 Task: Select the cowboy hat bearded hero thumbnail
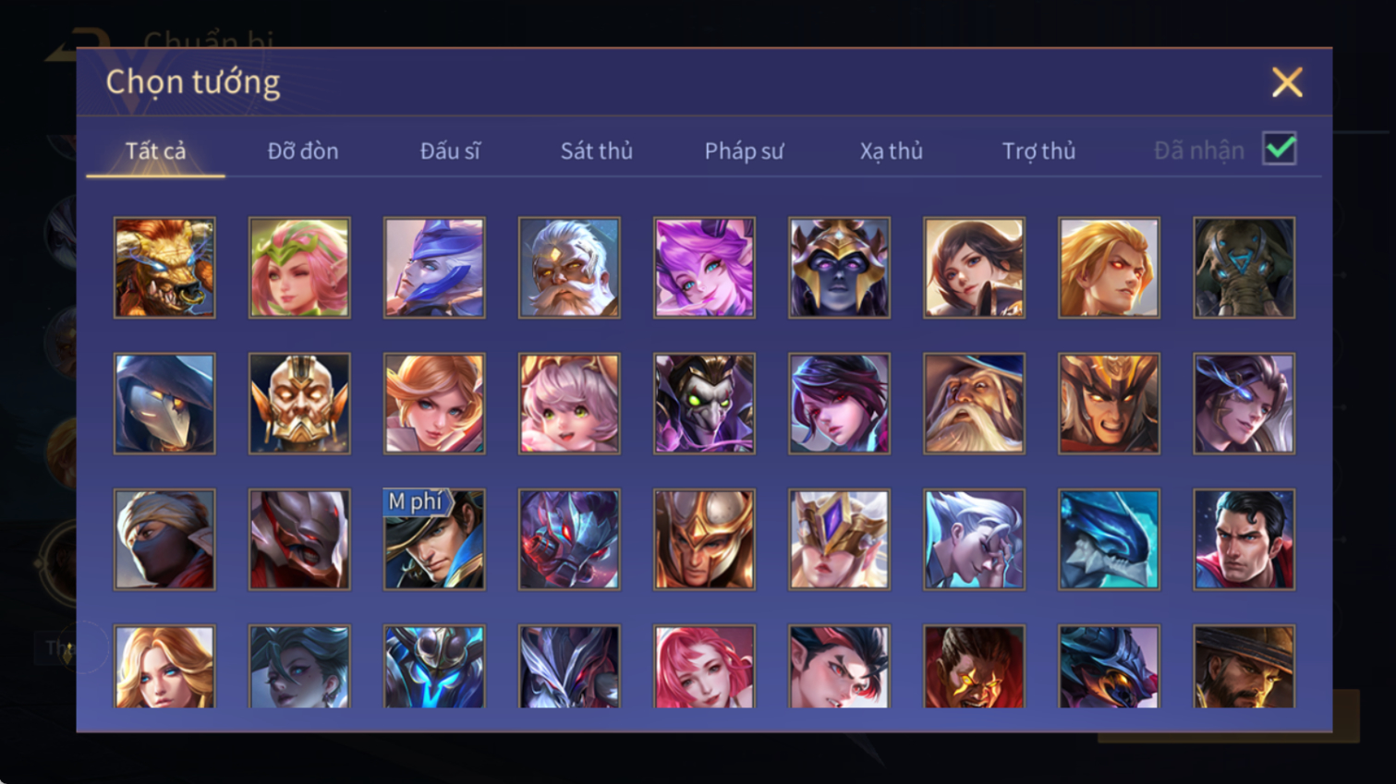pyautogui.click(x=1244, y=667)
